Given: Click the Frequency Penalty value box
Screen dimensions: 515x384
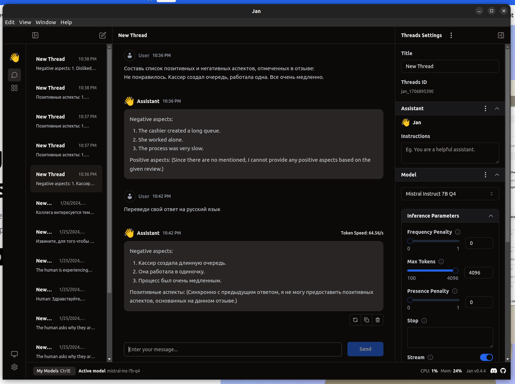Looking at the screenshot, I should tap(479, 243).
